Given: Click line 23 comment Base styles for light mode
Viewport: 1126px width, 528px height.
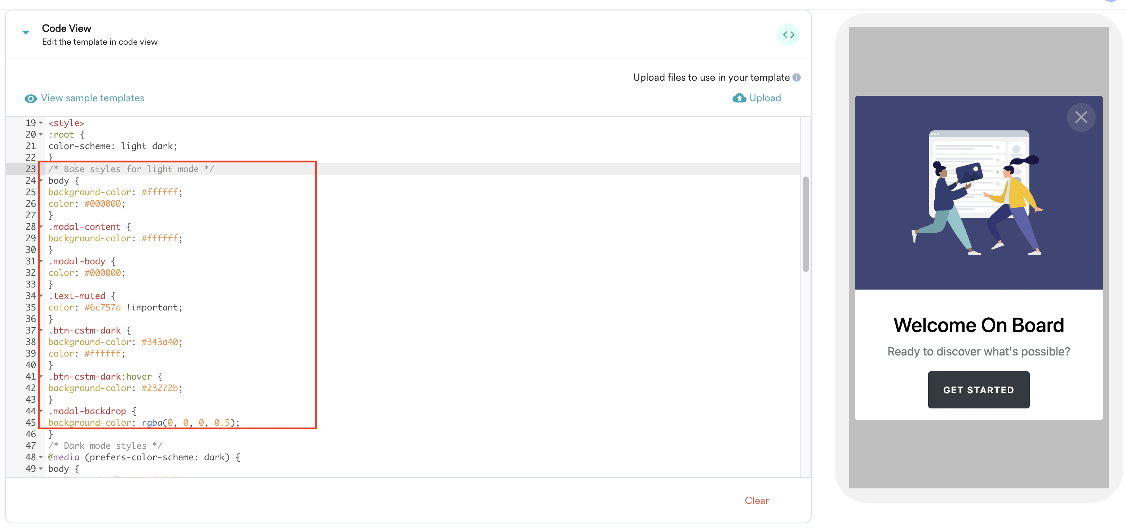Looking at the screenshot, I should point(131,169).
